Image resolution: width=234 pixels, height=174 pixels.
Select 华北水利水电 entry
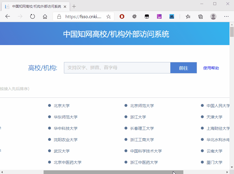tap(218, 140)
